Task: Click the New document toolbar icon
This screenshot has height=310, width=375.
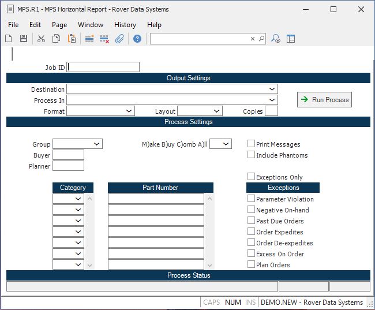Action: point(9,39)
